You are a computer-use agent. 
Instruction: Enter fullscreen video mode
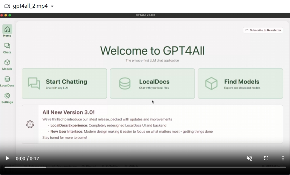pos(266,158)
